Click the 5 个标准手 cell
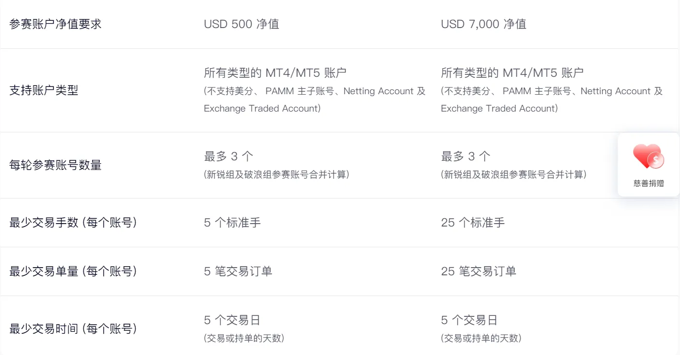The height and width of the screenshot is (355, 680). point(232,223)
